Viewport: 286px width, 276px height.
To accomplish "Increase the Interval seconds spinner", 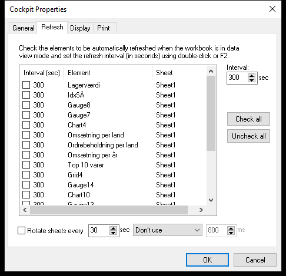I will pos(251,76).
